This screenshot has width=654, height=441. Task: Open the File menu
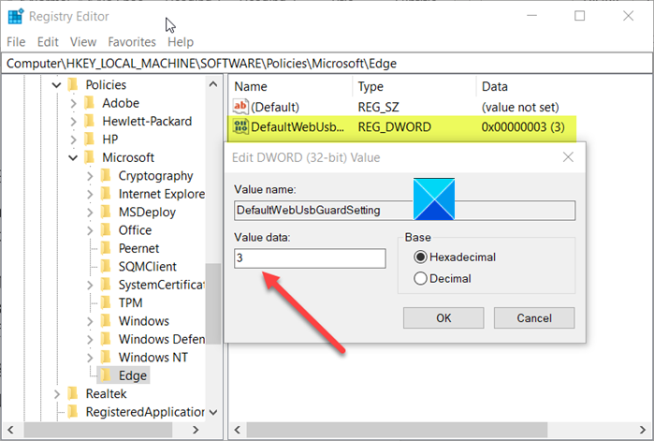click(16, 42)
